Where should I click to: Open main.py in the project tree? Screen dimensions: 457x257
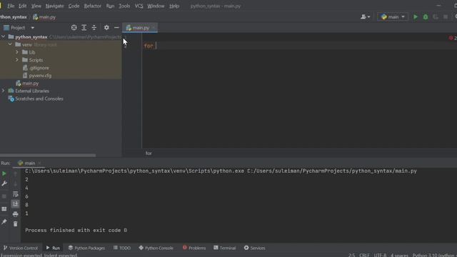pos(27,84)
